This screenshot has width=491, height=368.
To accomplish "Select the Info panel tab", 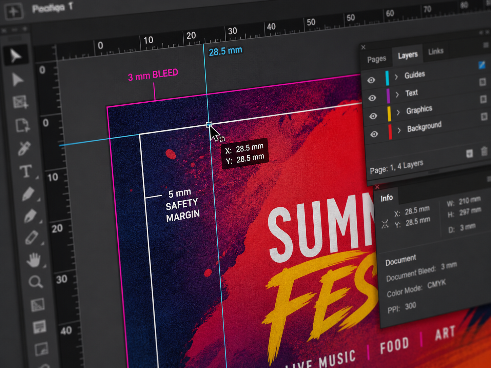I will pyautogui.click(x=387, y=198).
